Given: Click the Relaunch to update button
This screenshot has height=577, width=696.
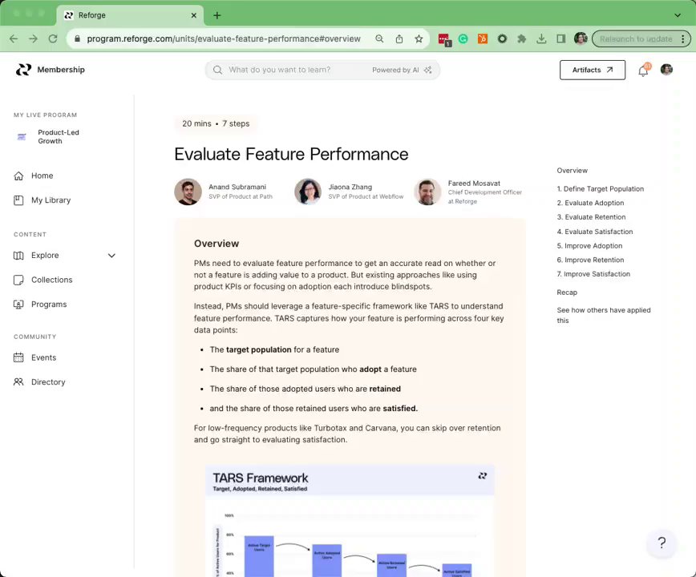Looking at the screenshot, I should [x=635, y=38].
